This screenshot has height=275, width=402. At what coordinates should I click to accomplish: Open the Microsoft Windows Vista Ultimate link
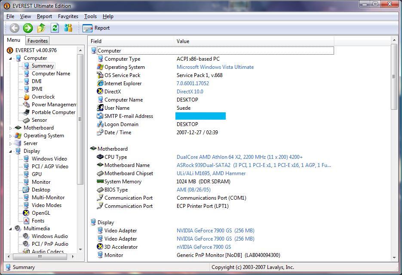pos(215,67)
